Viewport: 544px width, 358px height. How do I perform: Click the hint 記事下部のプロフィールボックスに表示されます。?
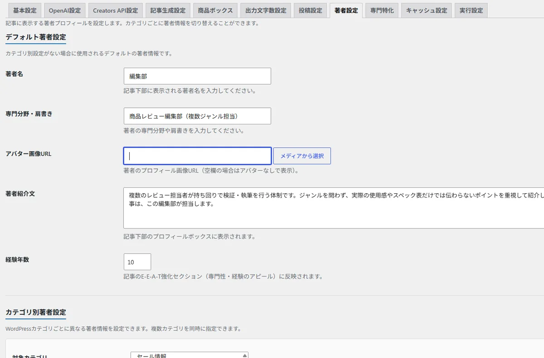coord(189,237)
